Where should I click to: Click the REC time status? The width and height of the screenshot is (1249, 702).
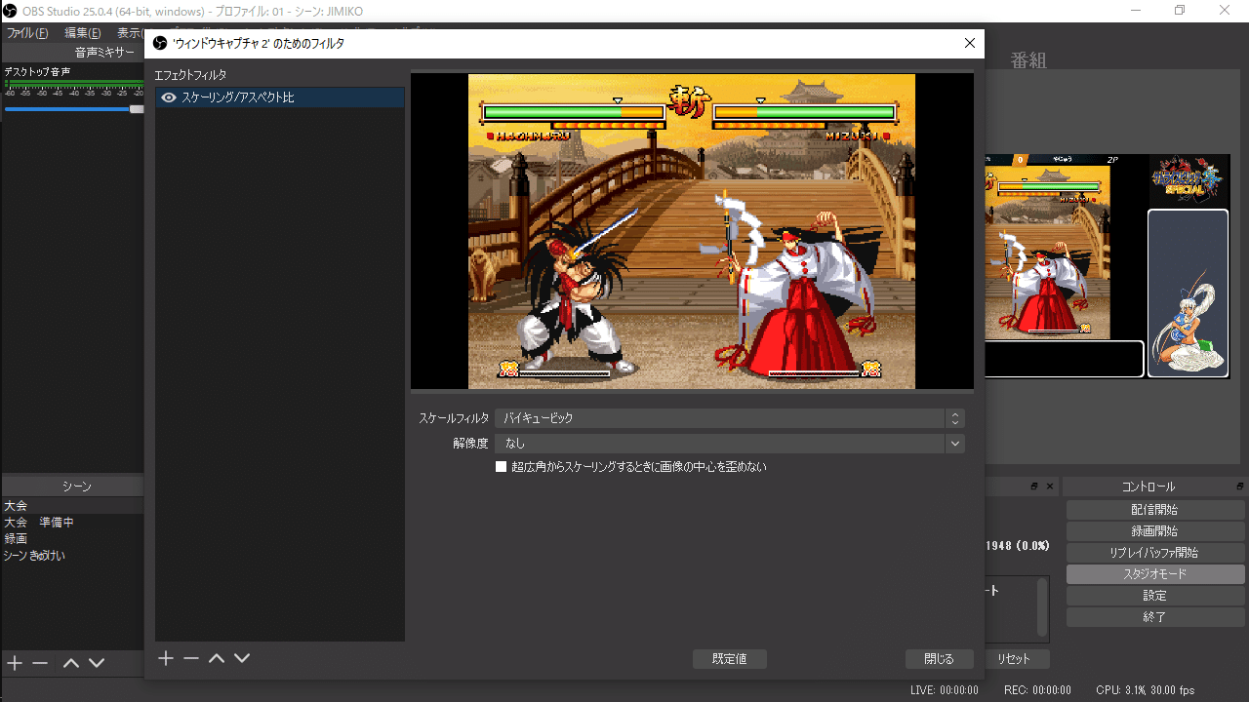click(1037, 690)
